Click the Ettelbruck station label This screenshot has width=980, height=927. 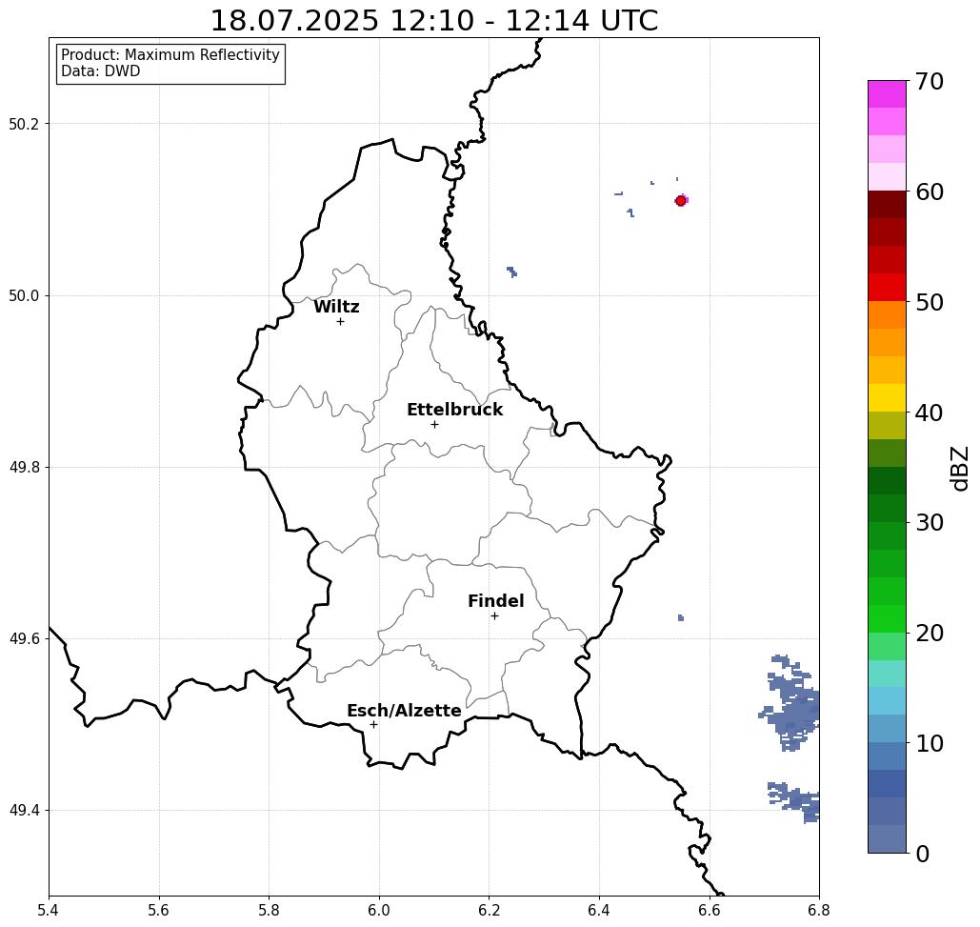(x=455, y=410)
